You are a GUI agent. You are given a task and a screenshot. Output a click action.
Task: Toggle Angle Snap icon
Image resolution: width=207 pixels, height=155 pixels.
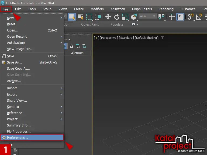click(199, 17)
